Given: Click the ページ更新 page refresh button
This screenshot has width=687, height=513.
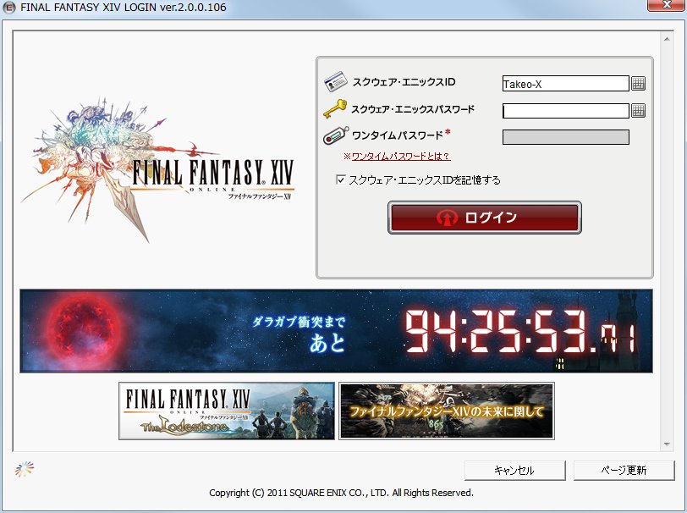Looking at the screenshot, I should point(624,470).
